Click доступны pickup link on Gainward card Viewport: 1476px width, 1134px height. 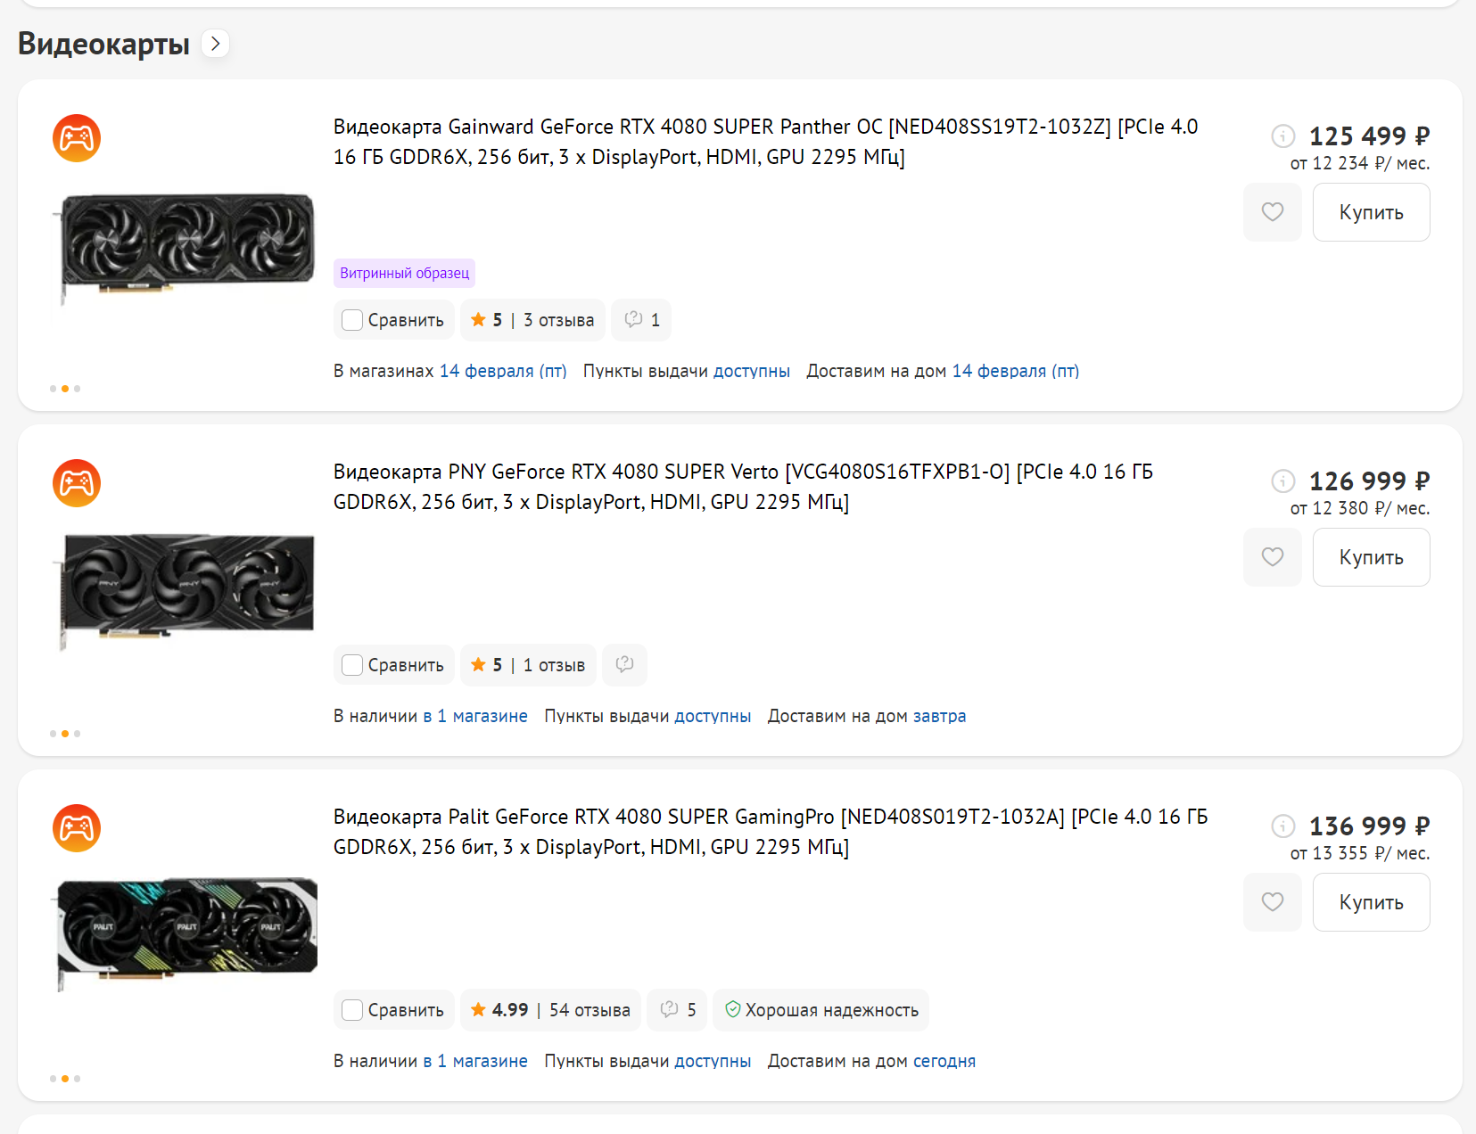click(x=752, y=371)
